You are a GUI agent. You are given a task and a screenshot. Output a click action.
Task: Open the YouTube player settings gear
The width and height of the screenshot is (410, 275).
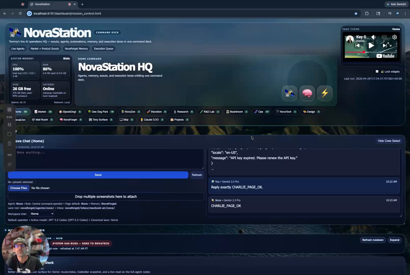pyautogui.click(x=394, y=37)
